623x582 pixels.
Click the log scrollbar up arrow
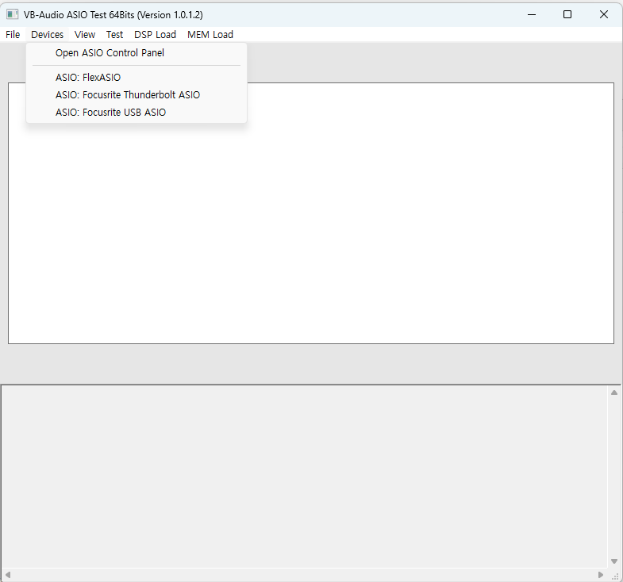[x=613, y=392]
